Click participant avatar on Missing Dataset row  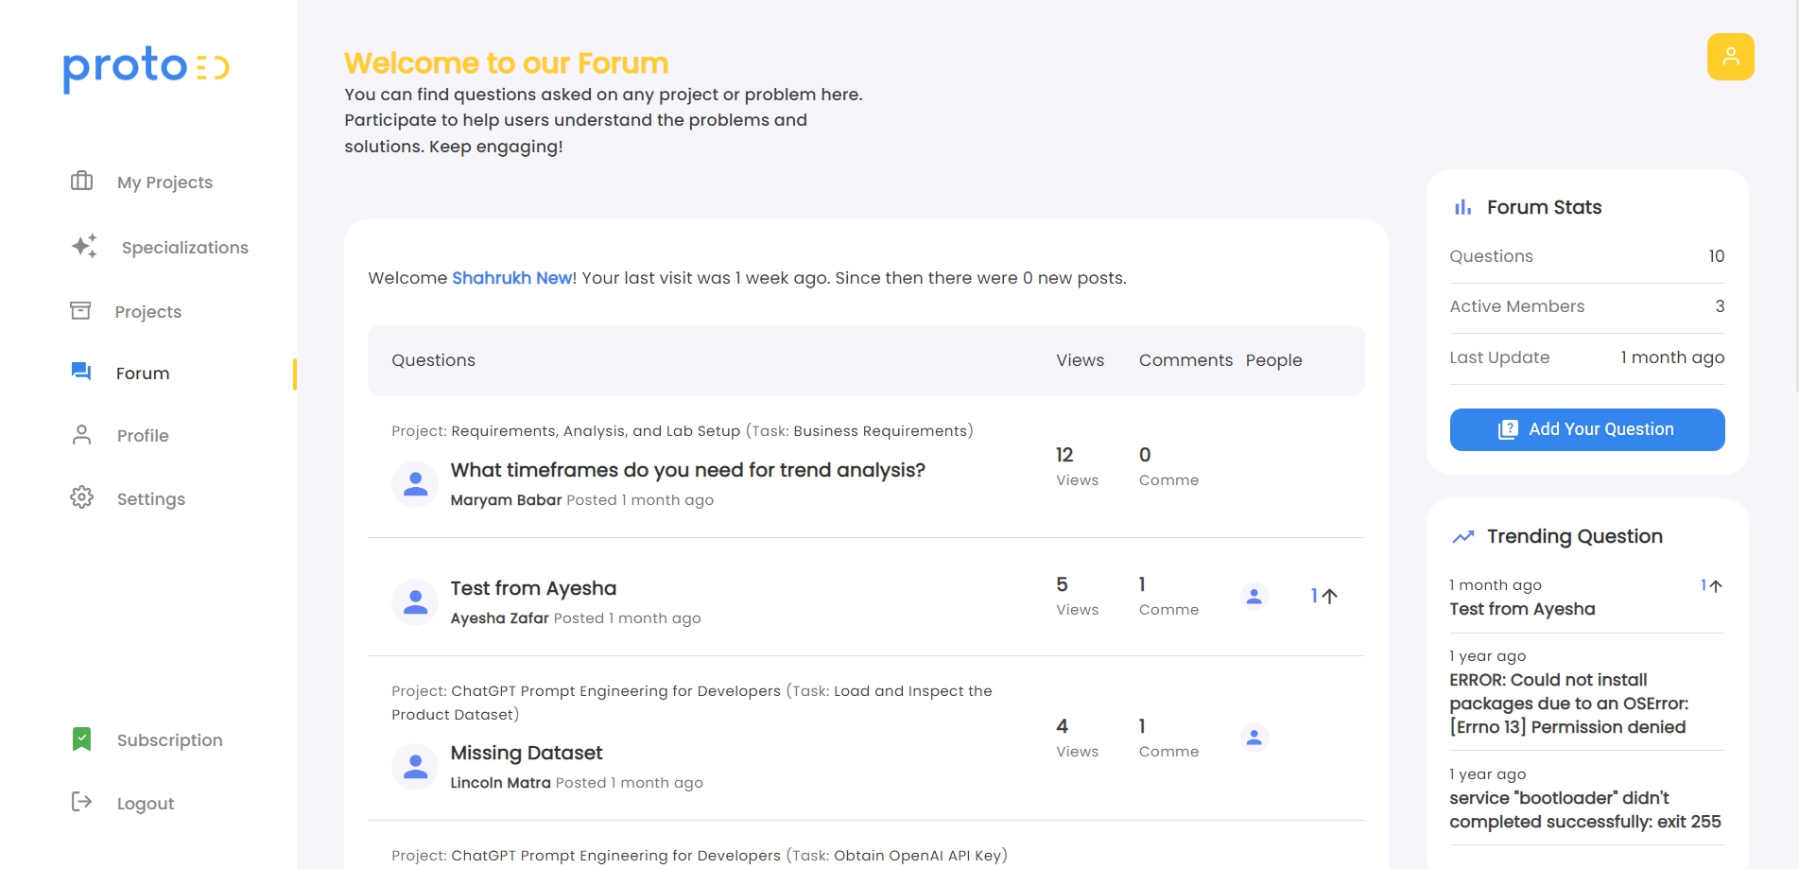pos(1254,738)
